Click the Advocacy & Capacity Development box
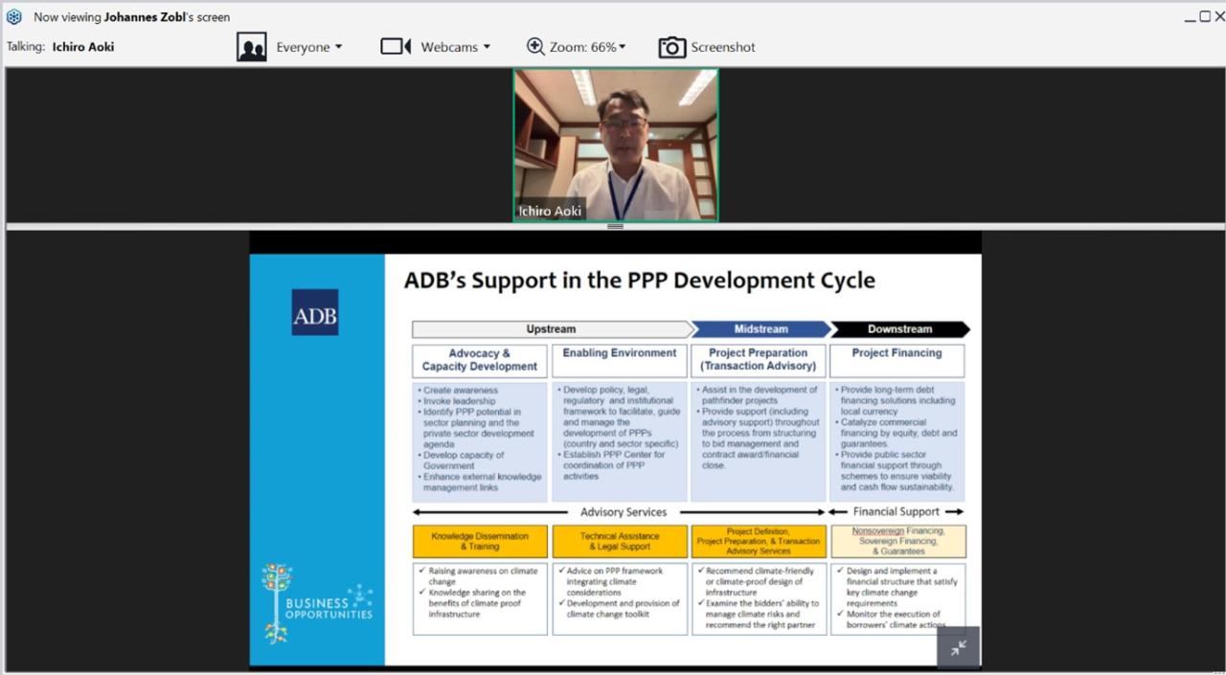This screenshot has width=1226, height=675. pyautogui.click(x=480, y=361)
